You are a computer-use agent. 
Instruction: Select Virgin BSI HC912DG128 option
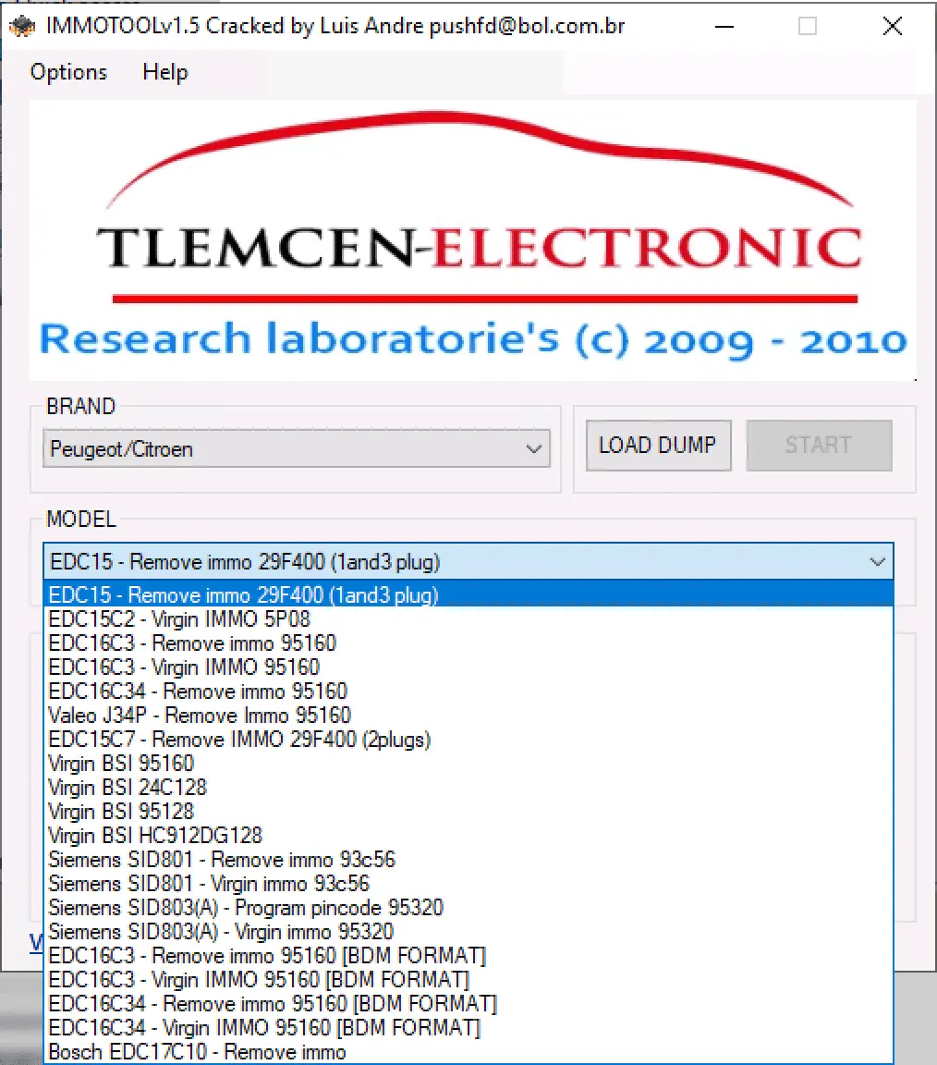(x=468, y=836)
